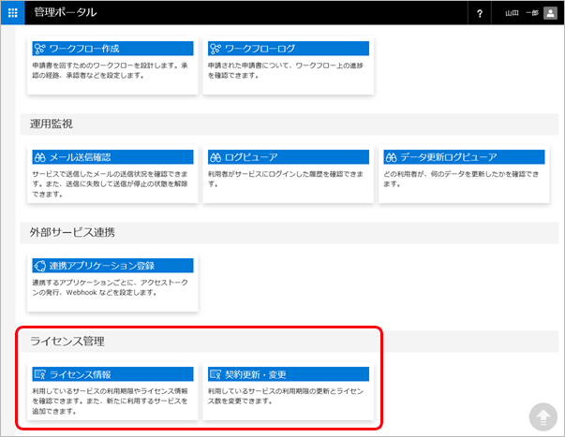Click the 管理ポータル title
This screenshot has width=565, height=437.
click(66, 12)
